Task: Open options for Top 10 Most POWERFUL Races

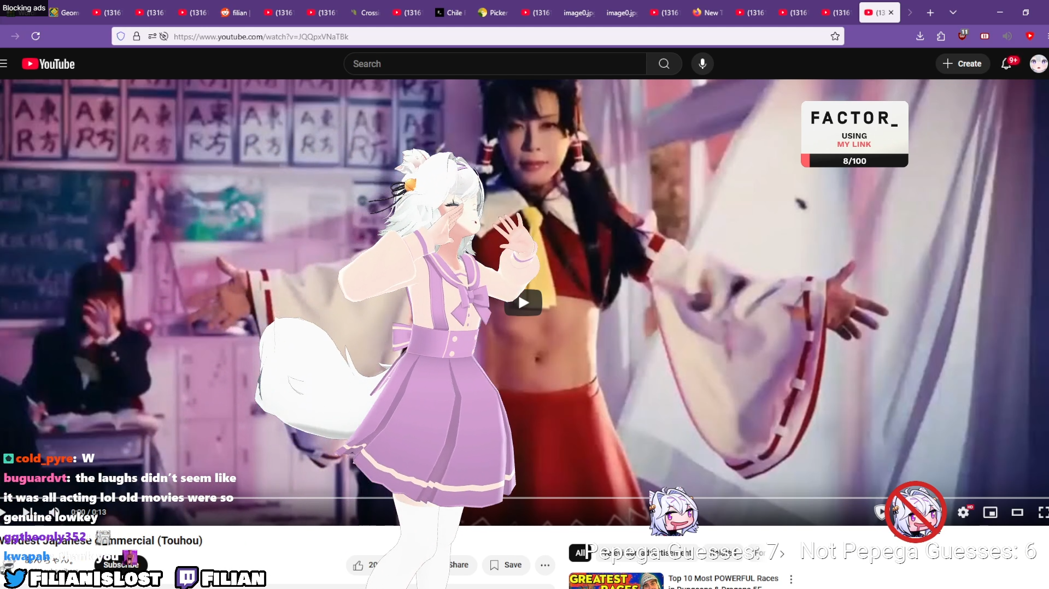Action: click(791, 579)
